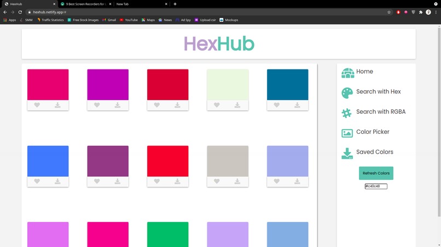Click the Saved Colors download icon
The height and width of the screenshot is (247, 441).
click(x=347, y=154)
